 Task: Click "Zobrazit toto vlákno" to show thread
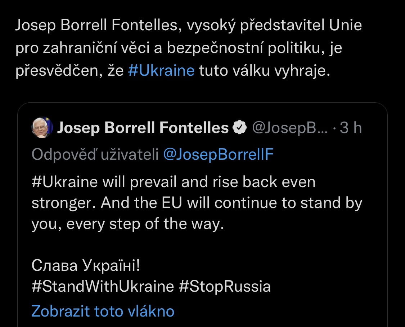click(103, 311)
